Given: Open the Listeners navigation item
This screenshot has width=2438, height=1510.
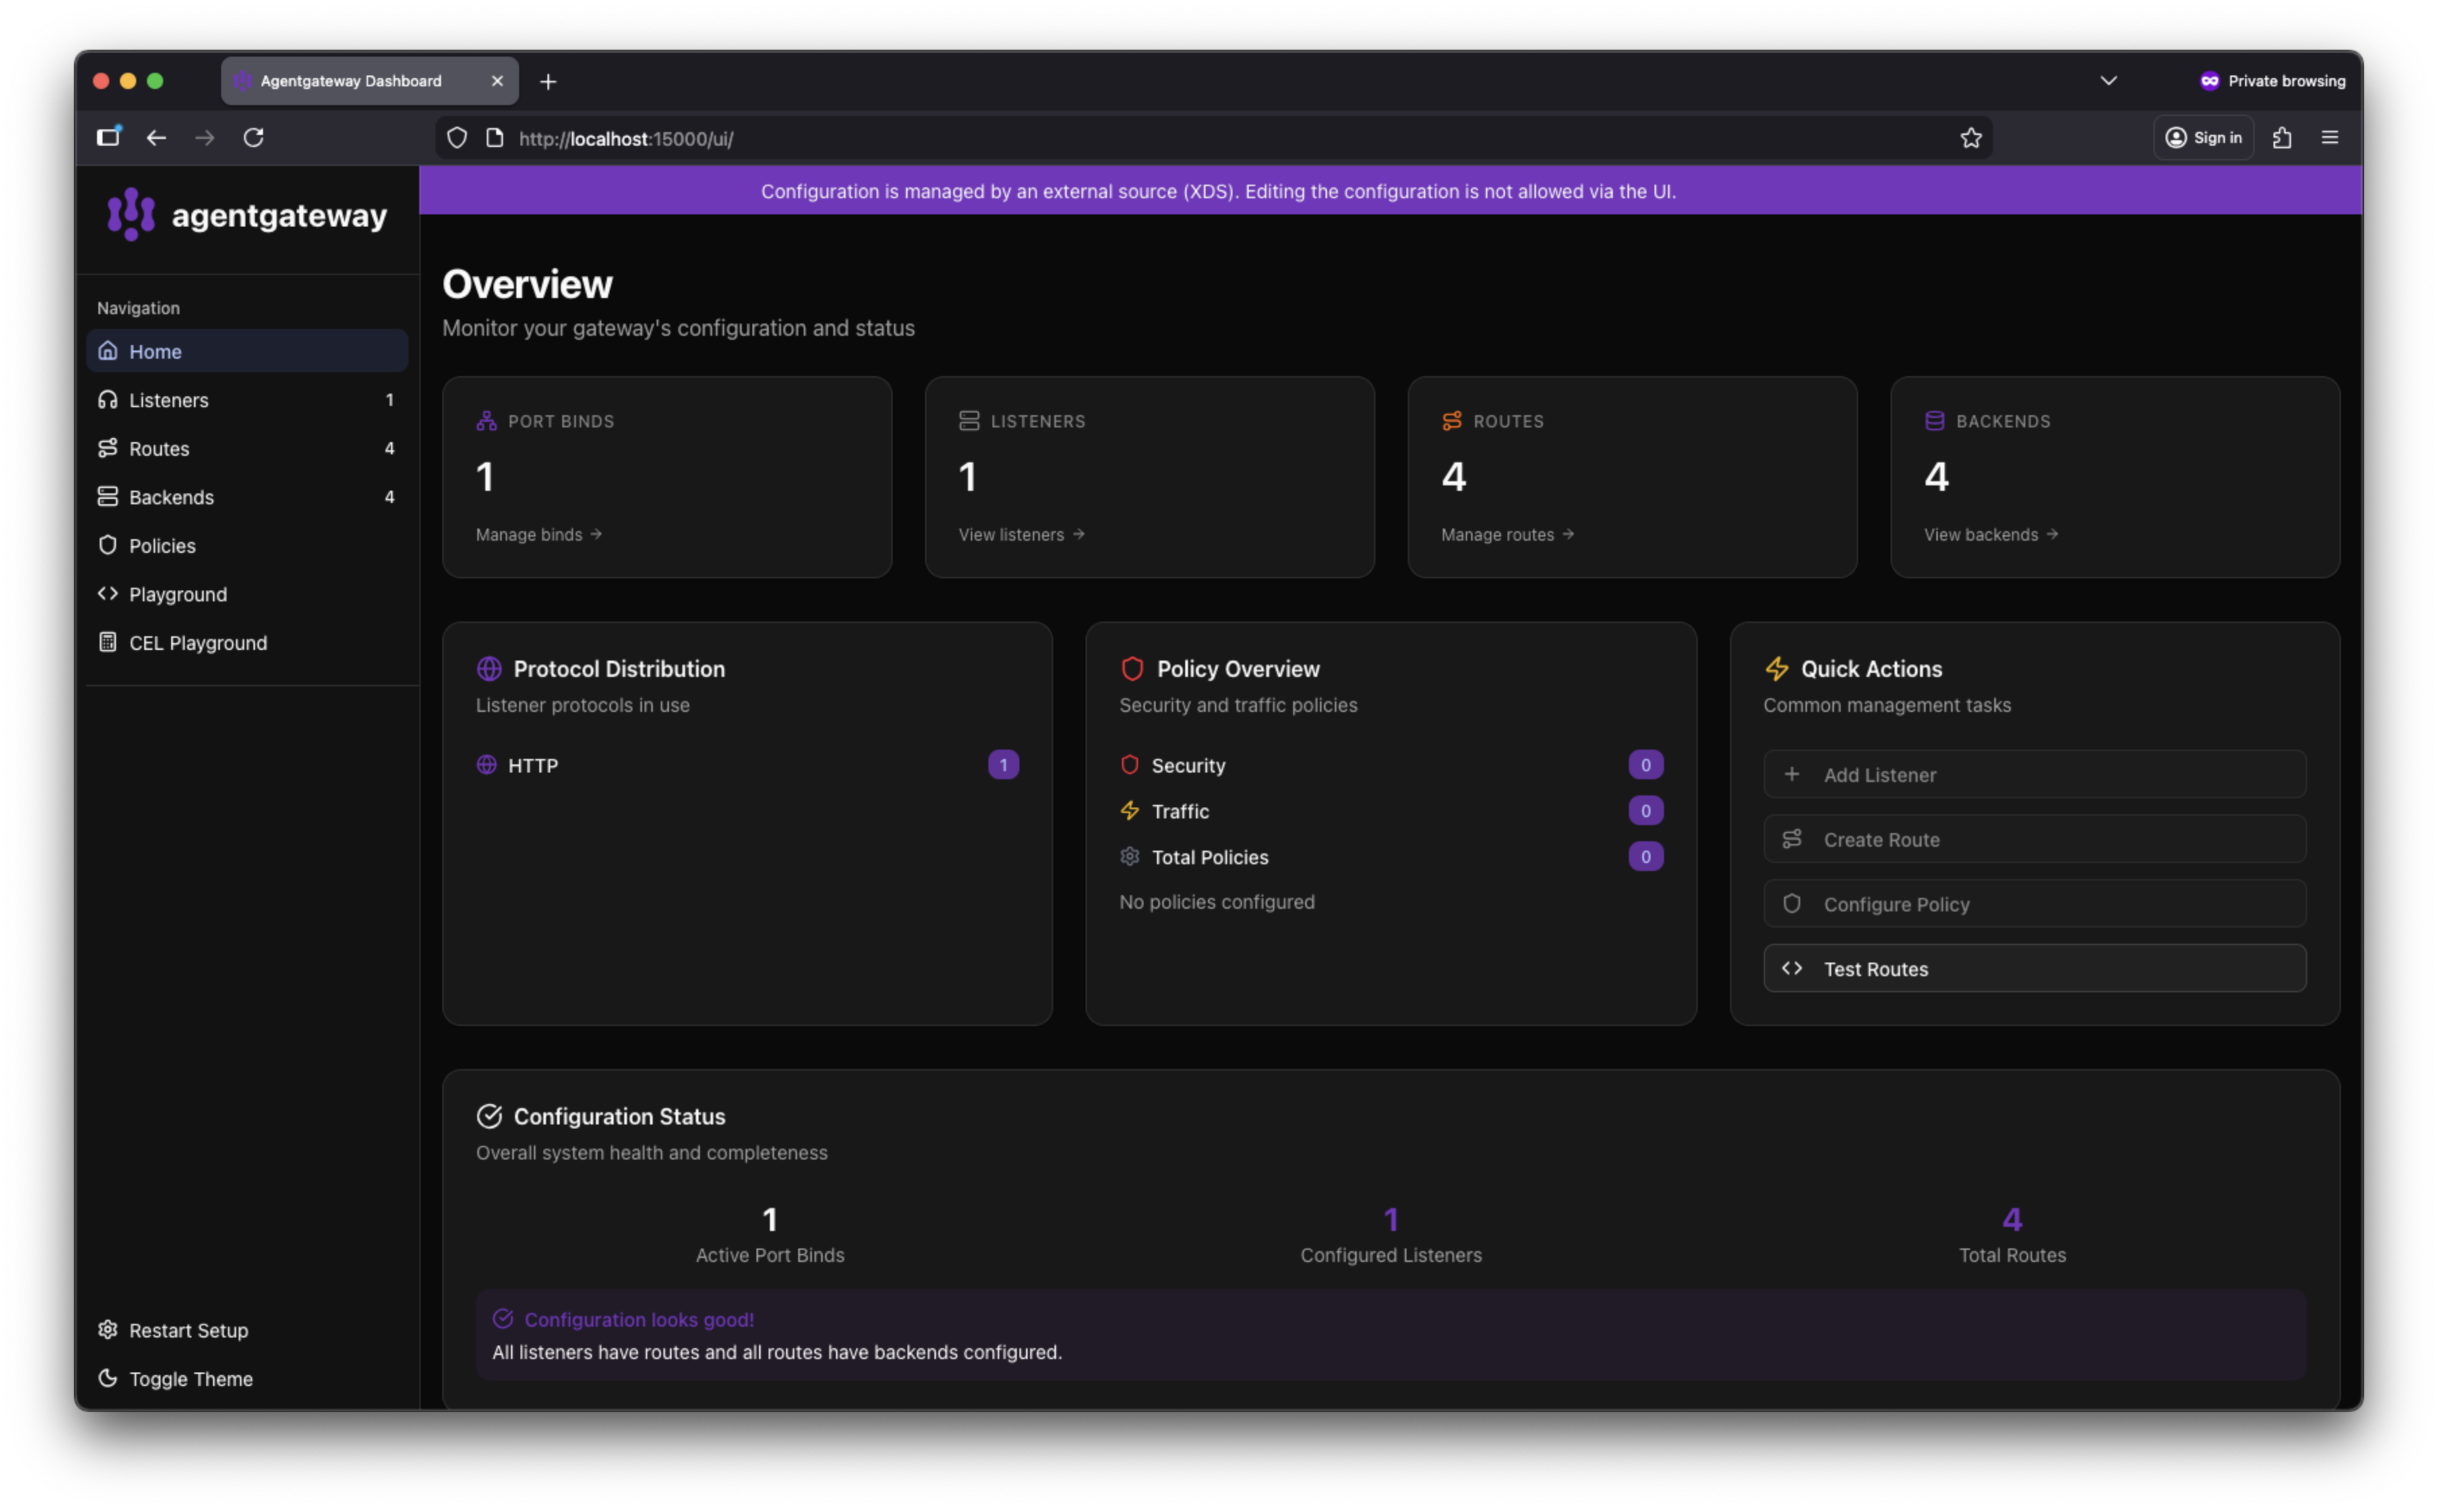Looking at the screenshot, I should click(x=168, y=400).
